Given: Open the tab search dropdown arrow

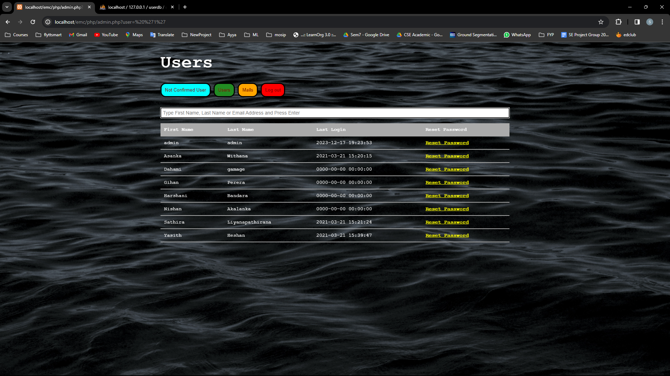Looking at the screenshot, I should 7,7.
